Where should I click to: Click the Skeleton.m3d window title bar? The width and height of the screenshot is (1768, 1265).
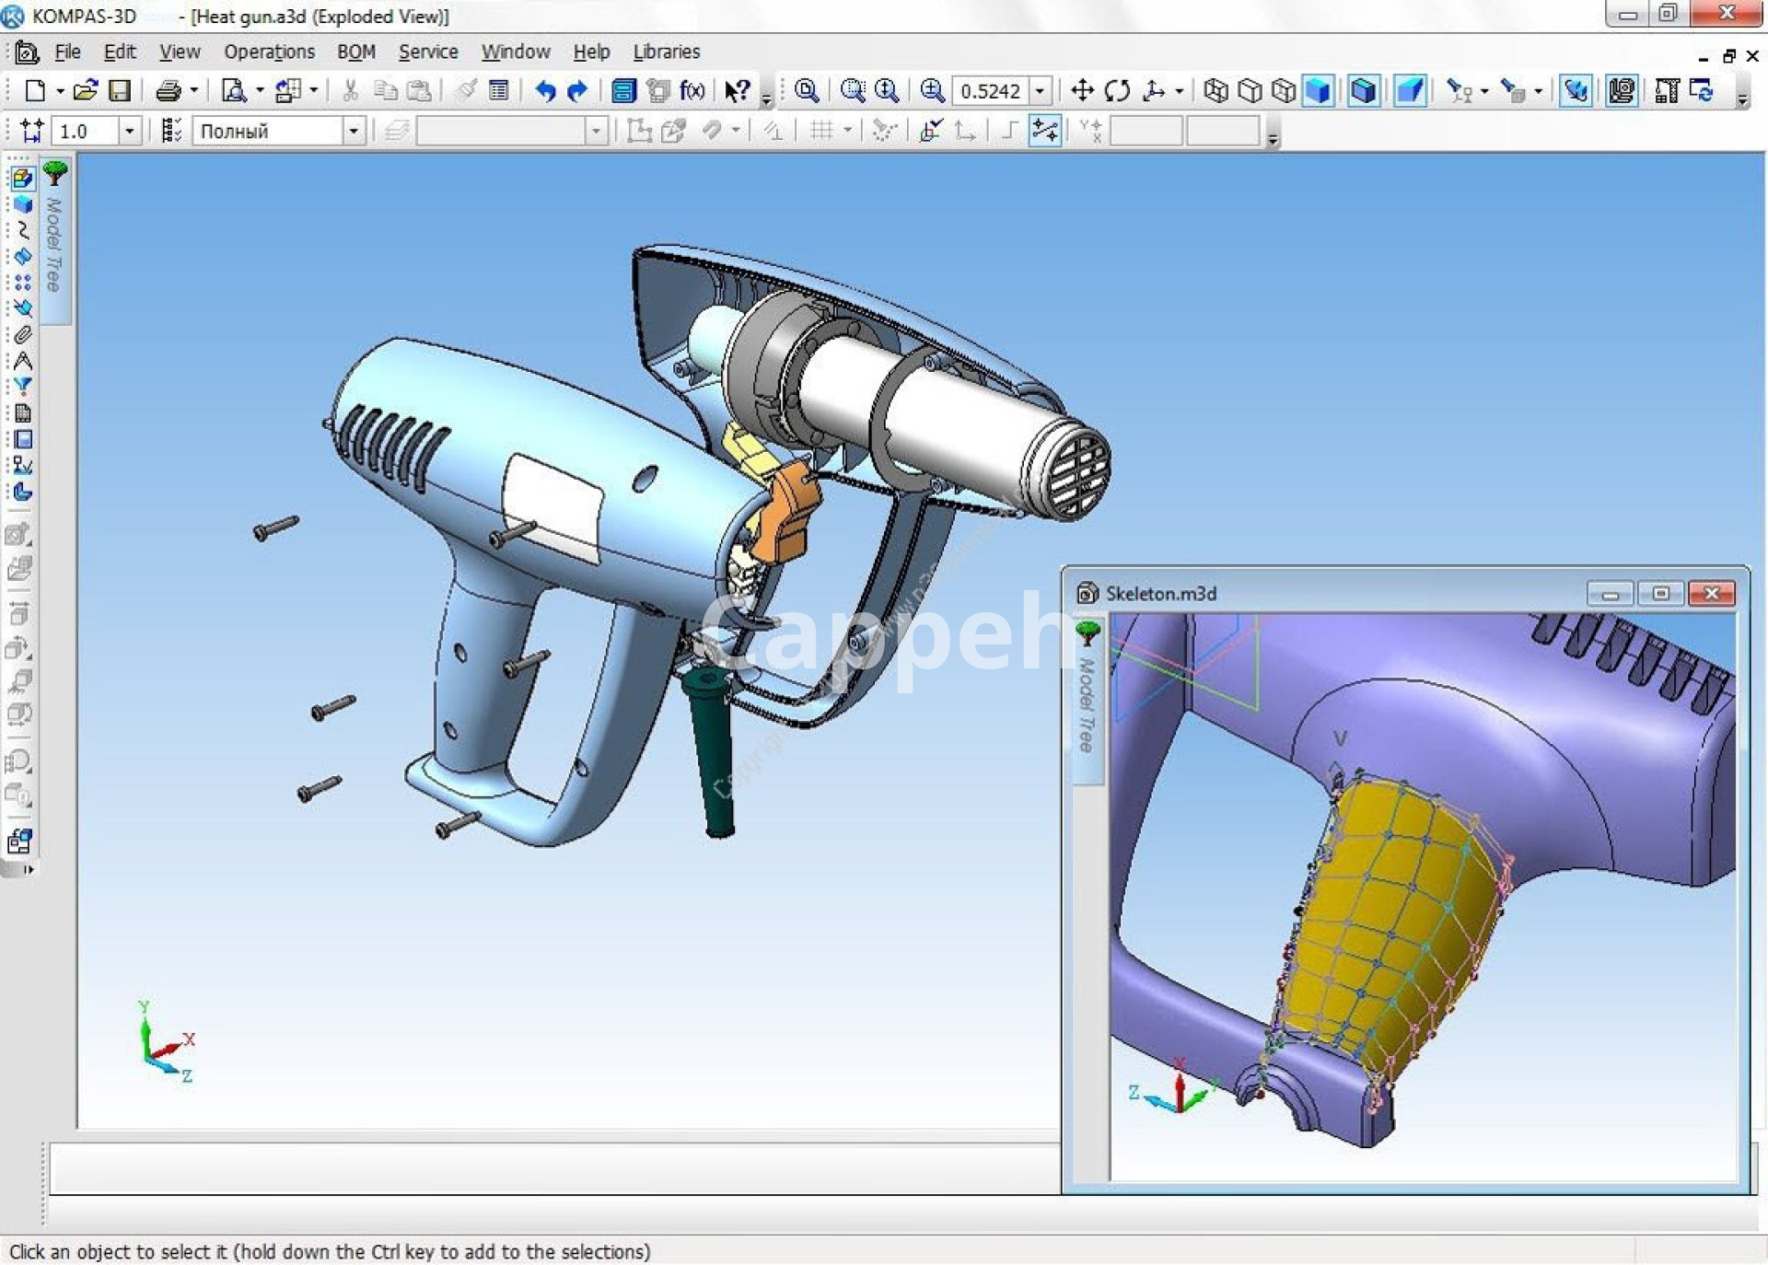click(1335, 593)
